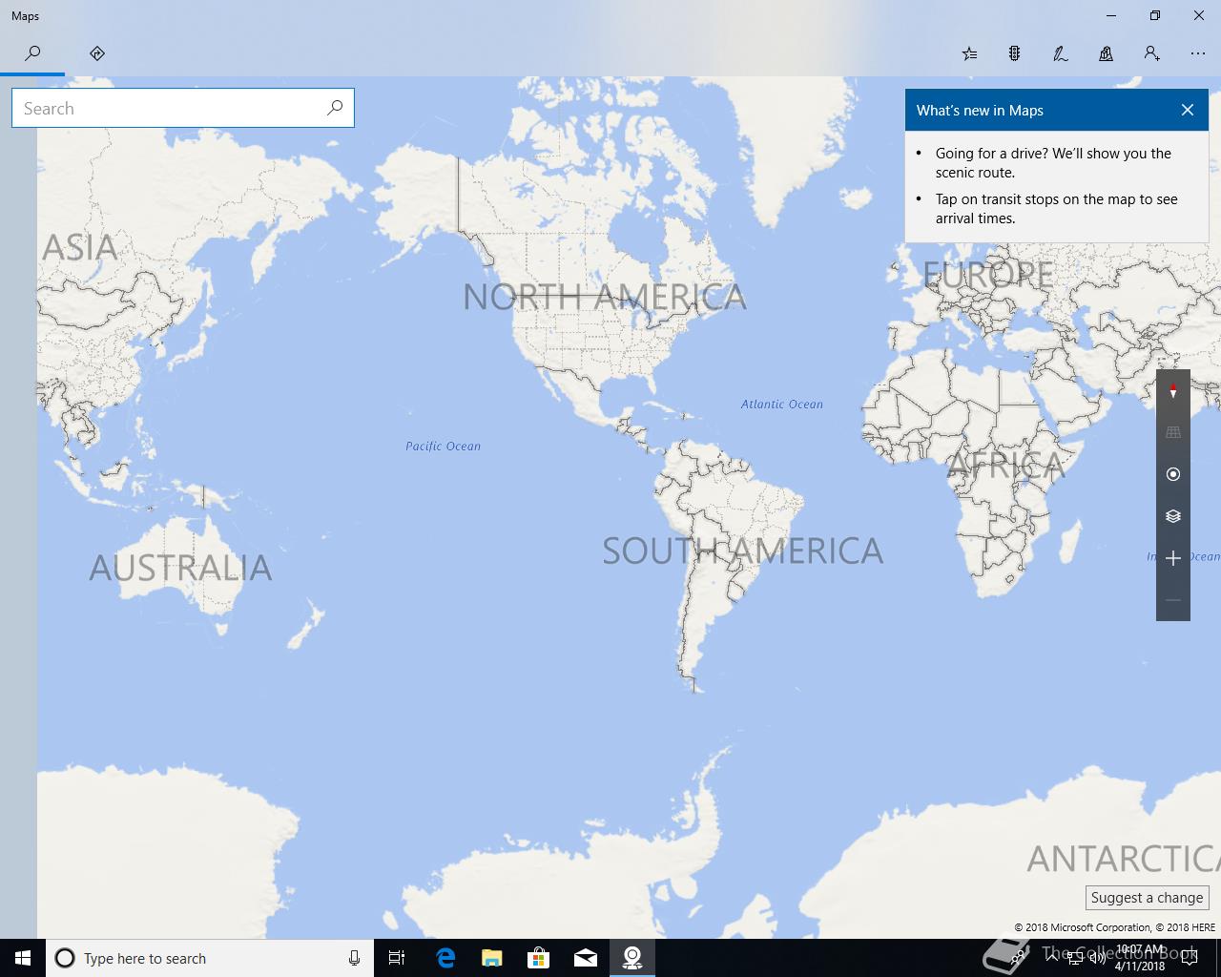Image resolution: width=1221 pixels, height=977 pixels.
Task: Zoom out with the minus button
Action: [1173, 600]
